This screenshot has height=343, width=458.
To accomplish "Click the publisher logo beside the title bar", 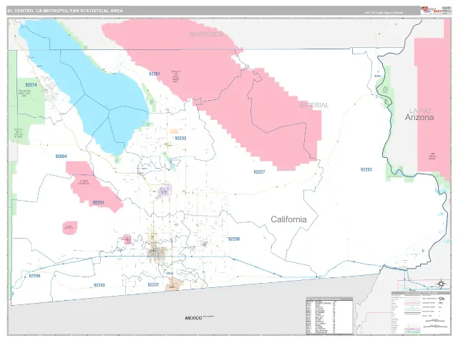I will click(x=432, y=10).
